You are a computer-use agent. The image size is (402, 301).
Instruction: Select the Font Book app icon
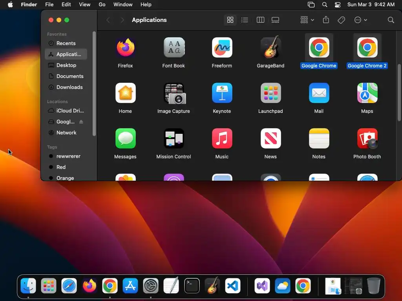(x=174, y=47)
